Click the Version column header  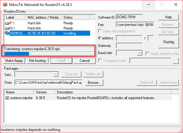click(x=44, y=92)
